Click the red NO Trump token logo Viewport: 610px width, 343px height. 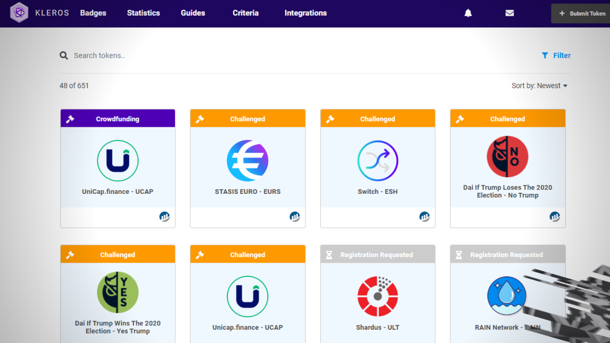(508, 157)
